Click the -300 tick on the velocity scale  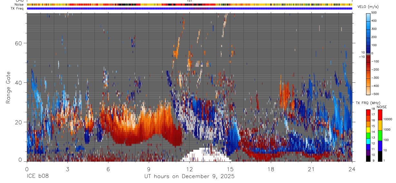pyautogui.click(x=376, y=78)
